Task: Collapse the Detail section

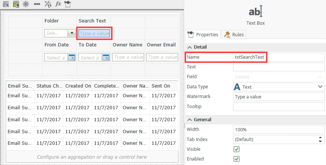Action: [189, 47]
